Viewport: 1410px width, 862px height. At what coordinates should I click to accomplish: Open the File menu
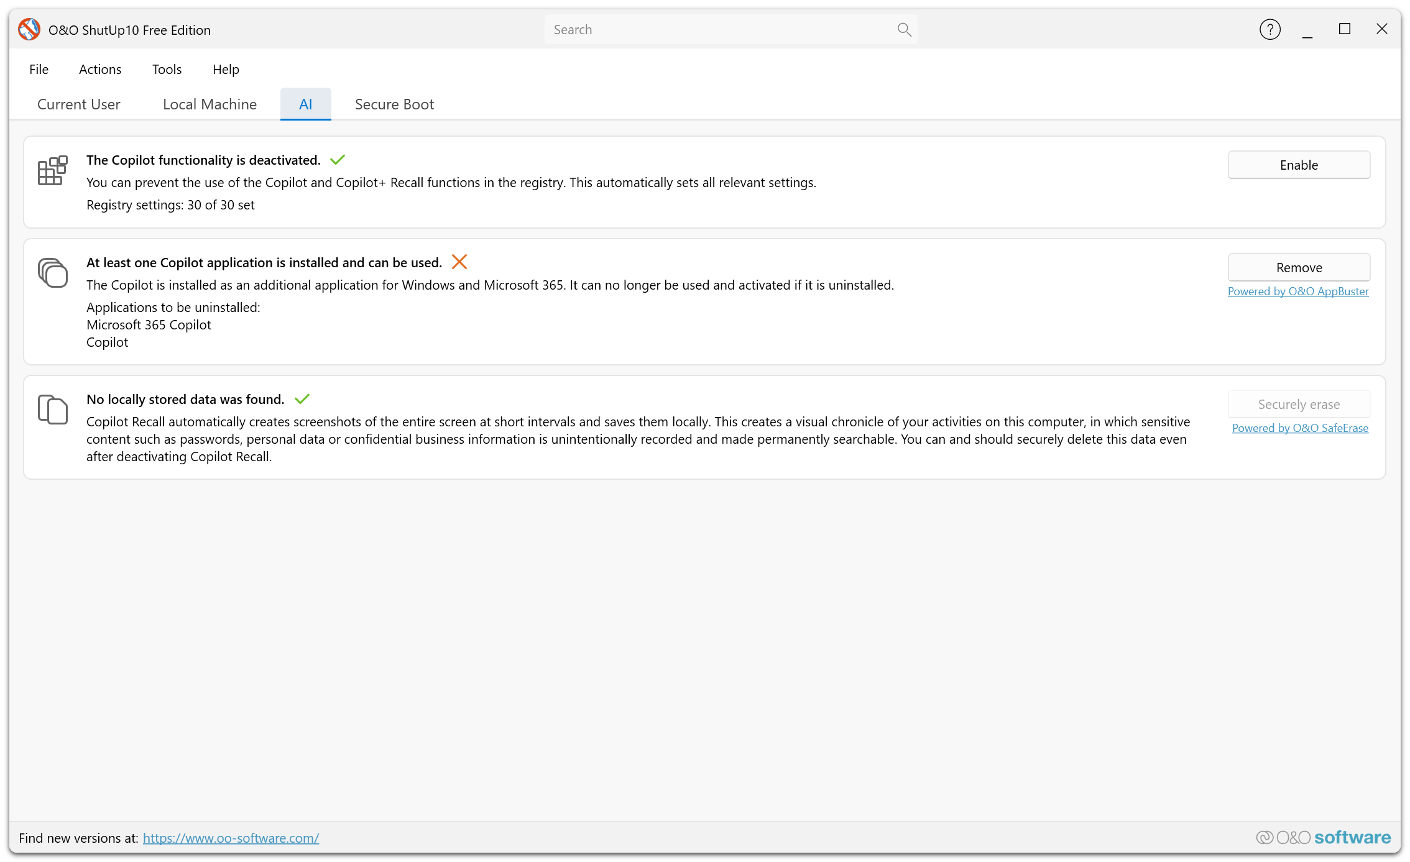click(39, 69)
